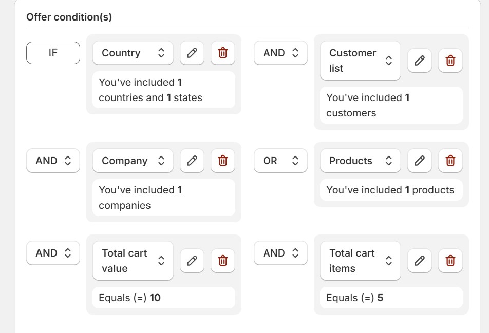The height and width of the screenshot is (333, 489).
Task: Open the Country condition type dropdown
Action: click(x=133, y=52)
